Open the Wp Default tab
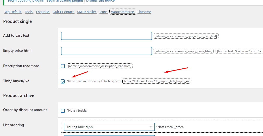This screenshot has width=263, height=136. click(x=13, y=12)
